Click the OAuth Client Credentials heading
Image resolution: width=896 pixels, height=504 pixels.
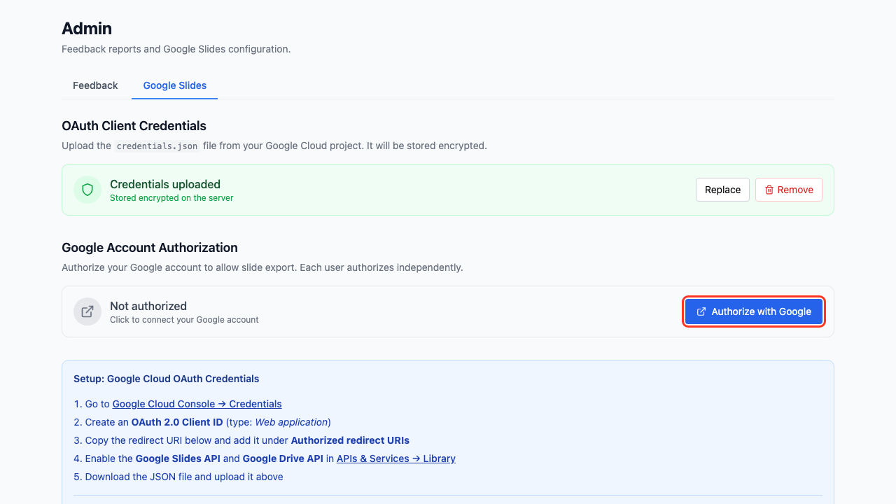point(134,126)
